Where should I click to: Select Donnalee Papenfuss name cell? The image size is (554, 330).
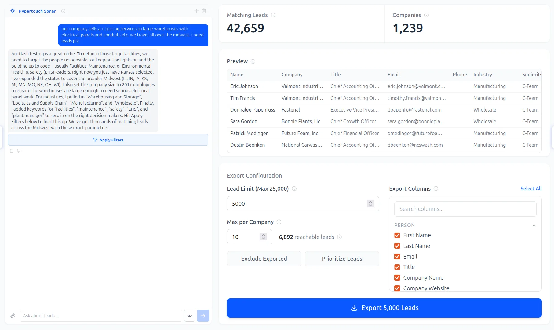(253, 110)
